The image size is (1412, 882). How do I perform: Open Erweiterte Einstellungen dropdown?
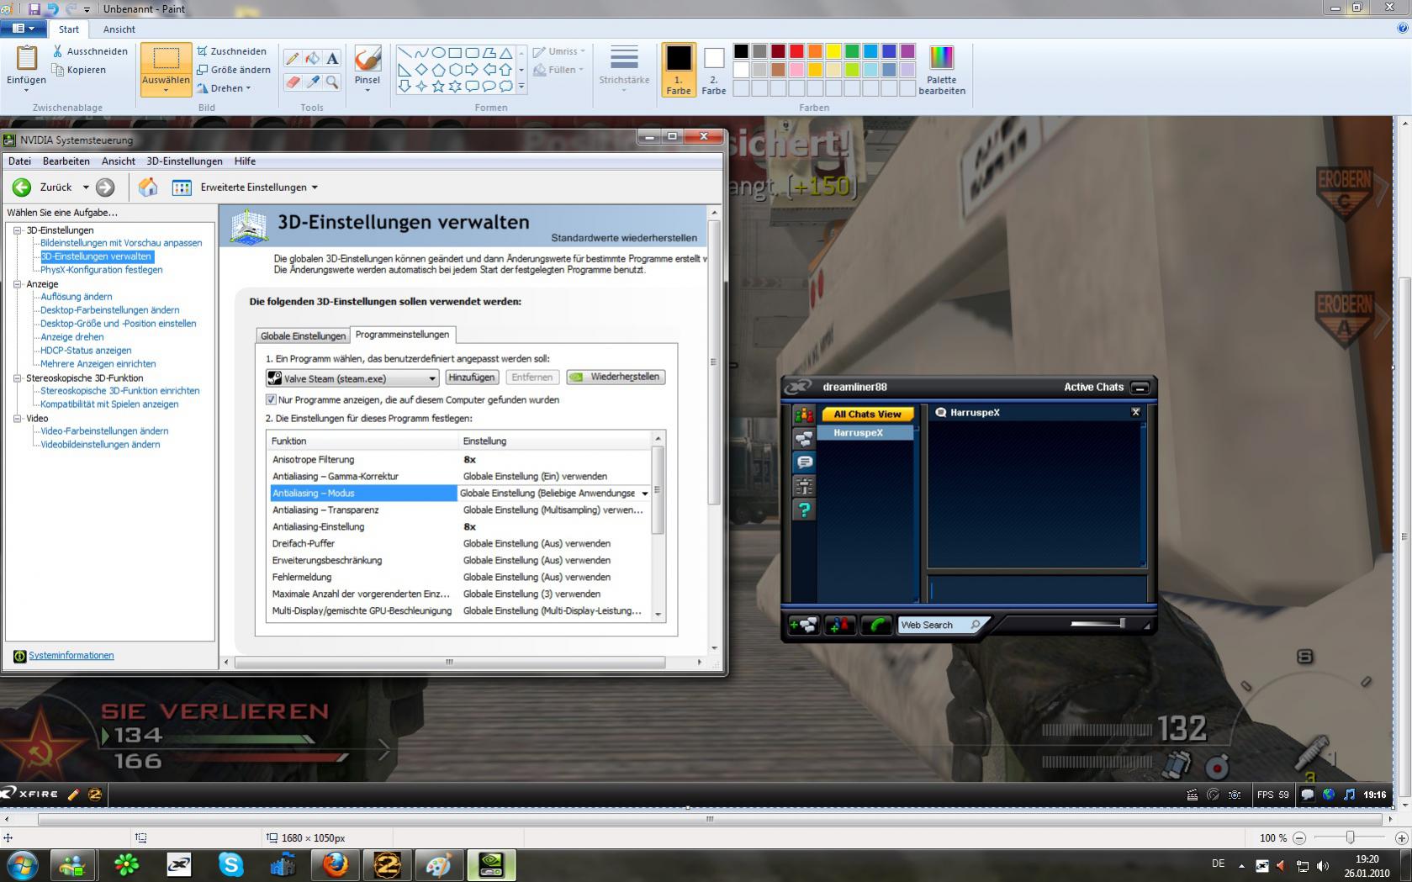point(259,187)
